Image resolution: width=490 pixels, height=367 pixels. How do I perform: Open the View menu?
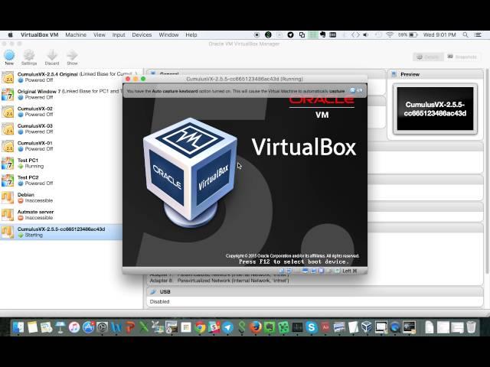click(x=100, y=35)
